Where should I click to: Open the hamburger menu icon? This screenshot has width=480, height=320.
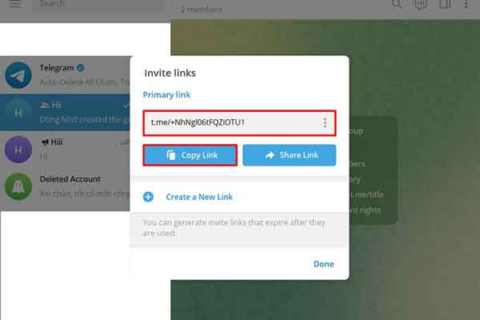15,4
